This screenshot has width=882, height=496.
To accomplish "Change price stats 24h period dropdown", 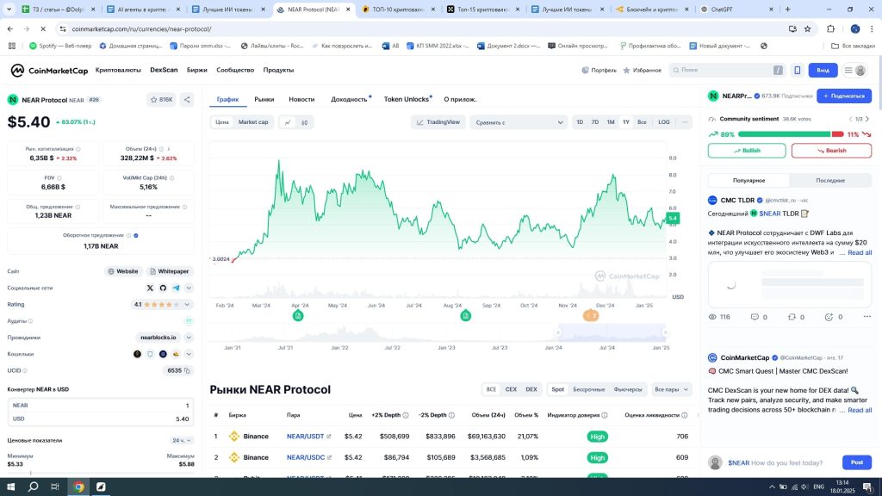I will click(x=182, y=440).
